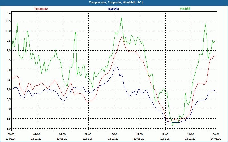The width and height of the screenshot is (228, 142).
Task: Select the red Temperatur legend label
Action: click(x=41, y=9)
